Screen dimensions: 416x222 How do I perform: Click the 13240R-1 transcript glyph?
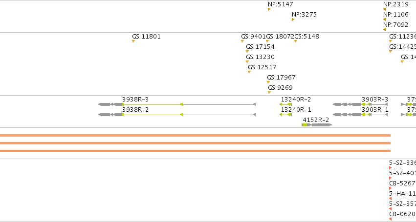point(286,115)
